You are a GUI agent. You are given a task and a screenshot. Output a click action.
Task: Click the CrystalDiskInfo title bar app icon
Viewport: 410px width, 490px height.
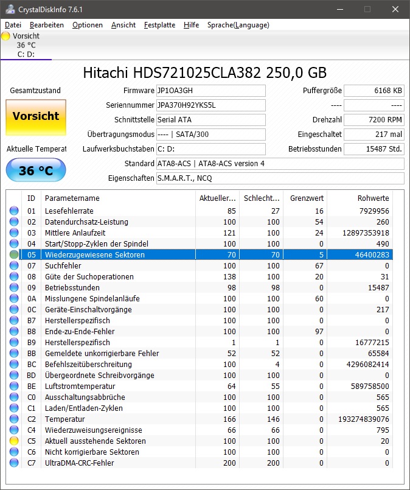[10, 9]
